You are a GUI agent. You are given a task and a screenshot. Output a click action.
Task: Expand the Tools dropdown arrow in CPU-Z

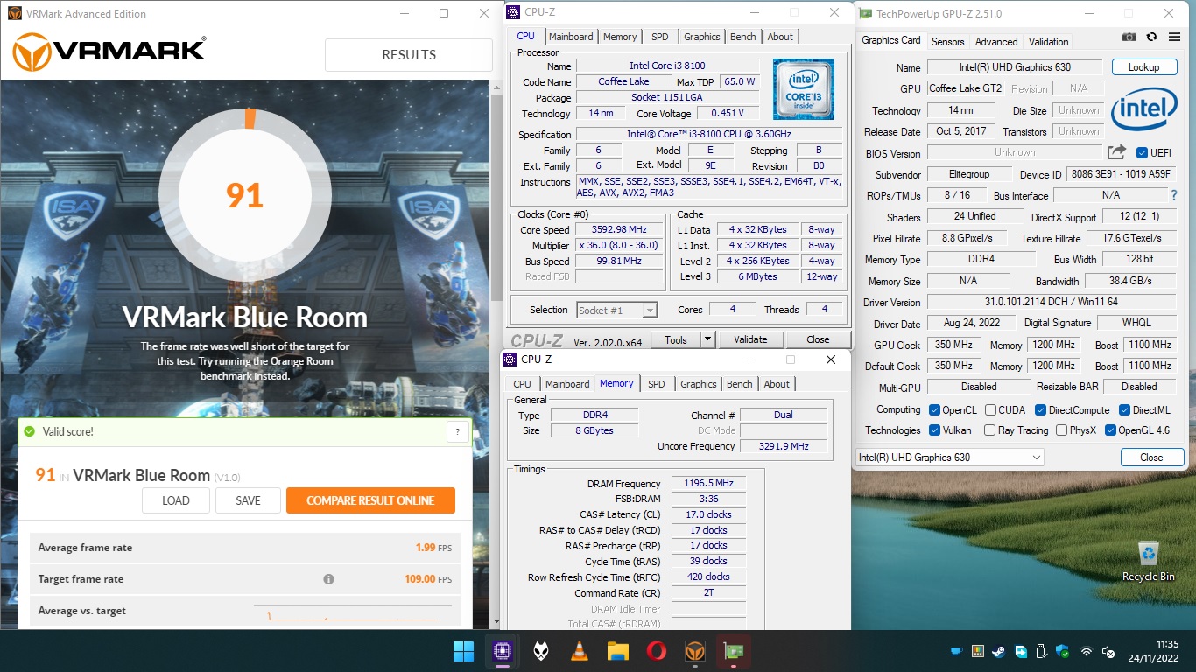pyautogui.click(x=707, y=339)
